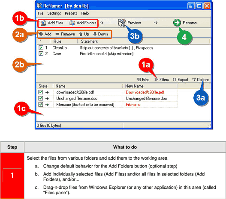This screenshot has width=226, height=199.
Task: Click the Add Files button label
Action: click(x=55, y=23)
